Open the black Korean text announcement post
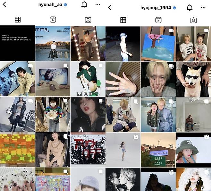Viewport: 211px width, 191px height. pos(17,43)
